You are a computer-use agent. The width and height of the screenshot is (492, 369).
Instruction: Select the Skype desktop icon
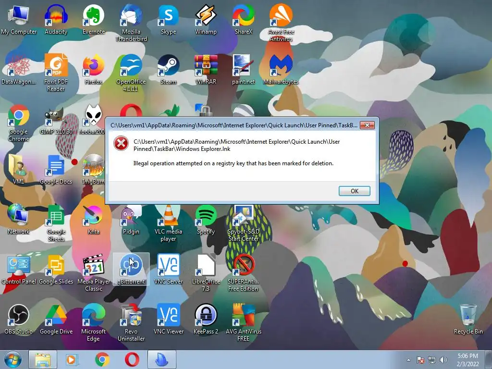[x=169, y=19]
